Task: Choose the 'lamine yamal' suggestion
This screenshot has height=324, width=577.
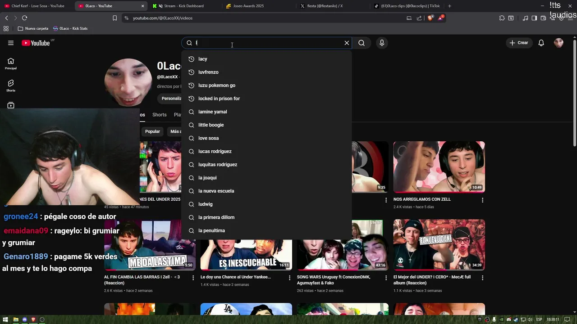Action: [x=266, y=112]
